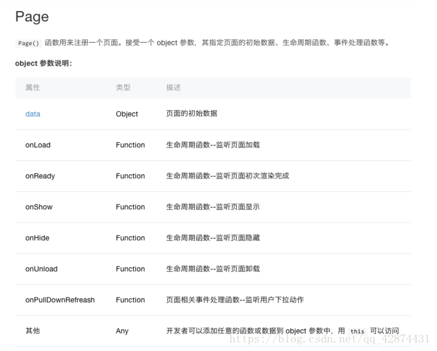
Task: Click the 'this' code snippet
Action: pos(357,331)
